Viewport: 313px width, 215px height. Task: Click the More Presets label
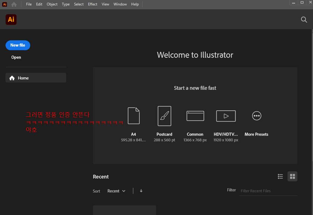[x=256, y=134]
